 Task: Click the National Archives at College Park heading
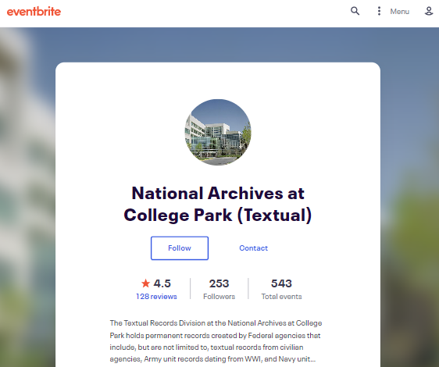218,204
